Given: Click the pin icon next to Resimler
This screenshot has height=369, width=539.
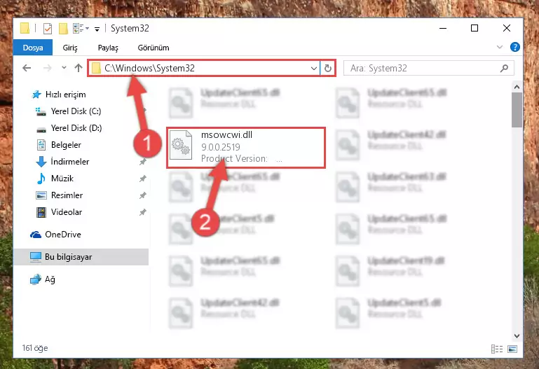Looking at the screenshot, I should click(x=143, y=195).
